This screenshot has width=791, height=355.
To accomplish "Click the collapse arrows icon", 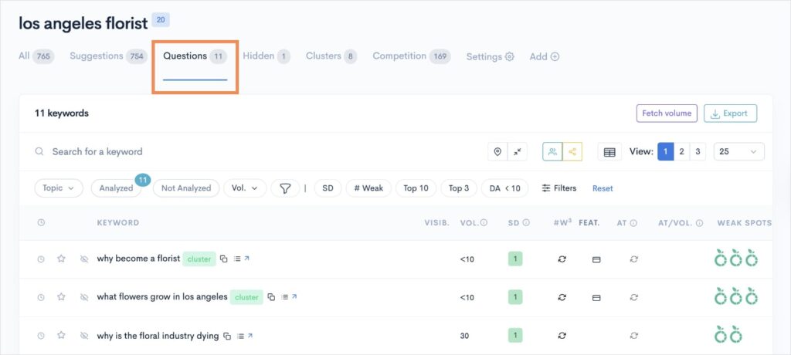I will click(x=517, y=152).
